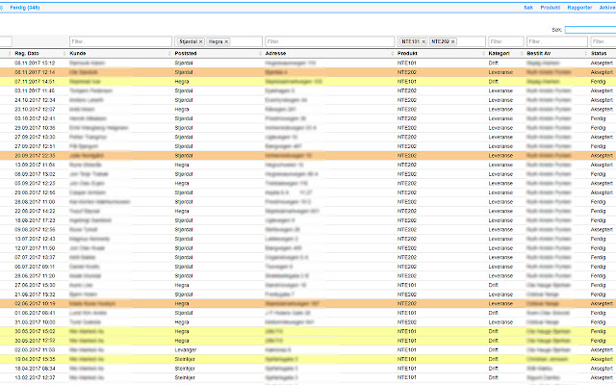Sort by the Poststed column header

click(x=187, y=53)
